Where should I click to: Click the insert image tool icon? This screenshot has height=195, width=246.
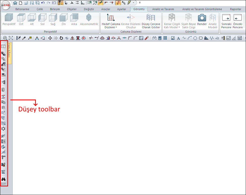click(x=173, y=38)
